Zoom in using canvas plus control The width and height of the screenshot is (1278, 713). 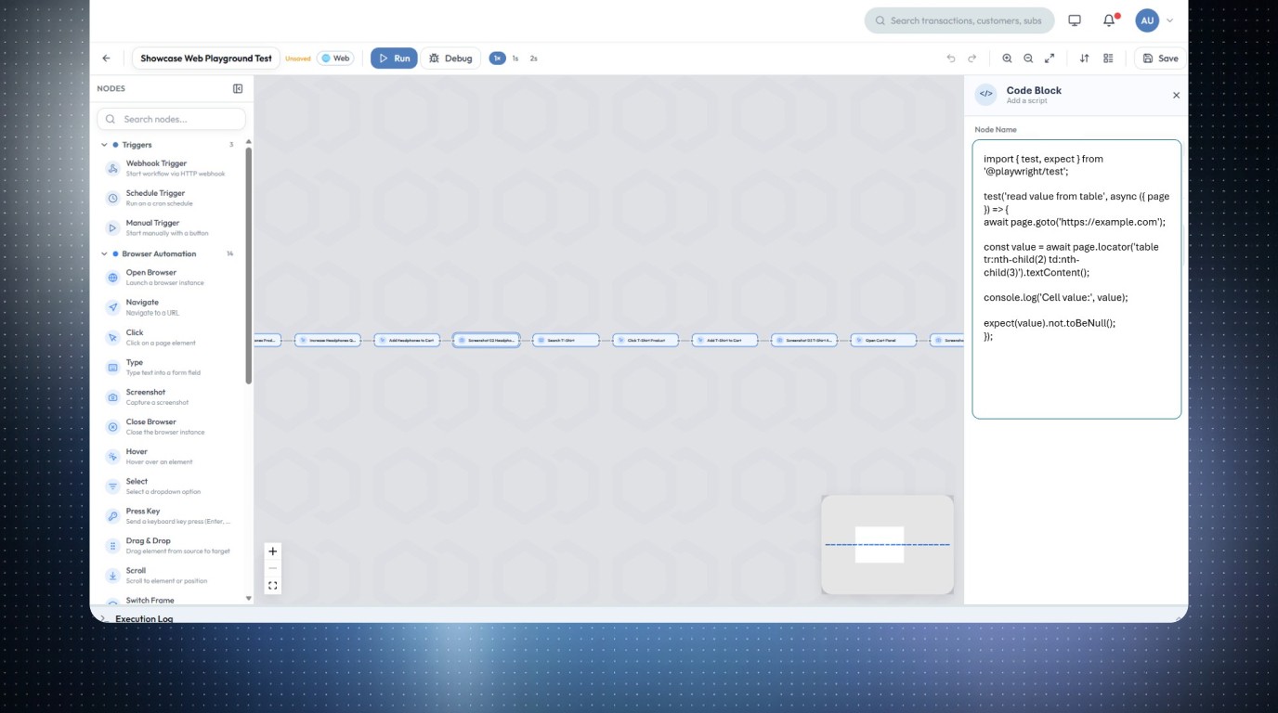click(272, 551)
